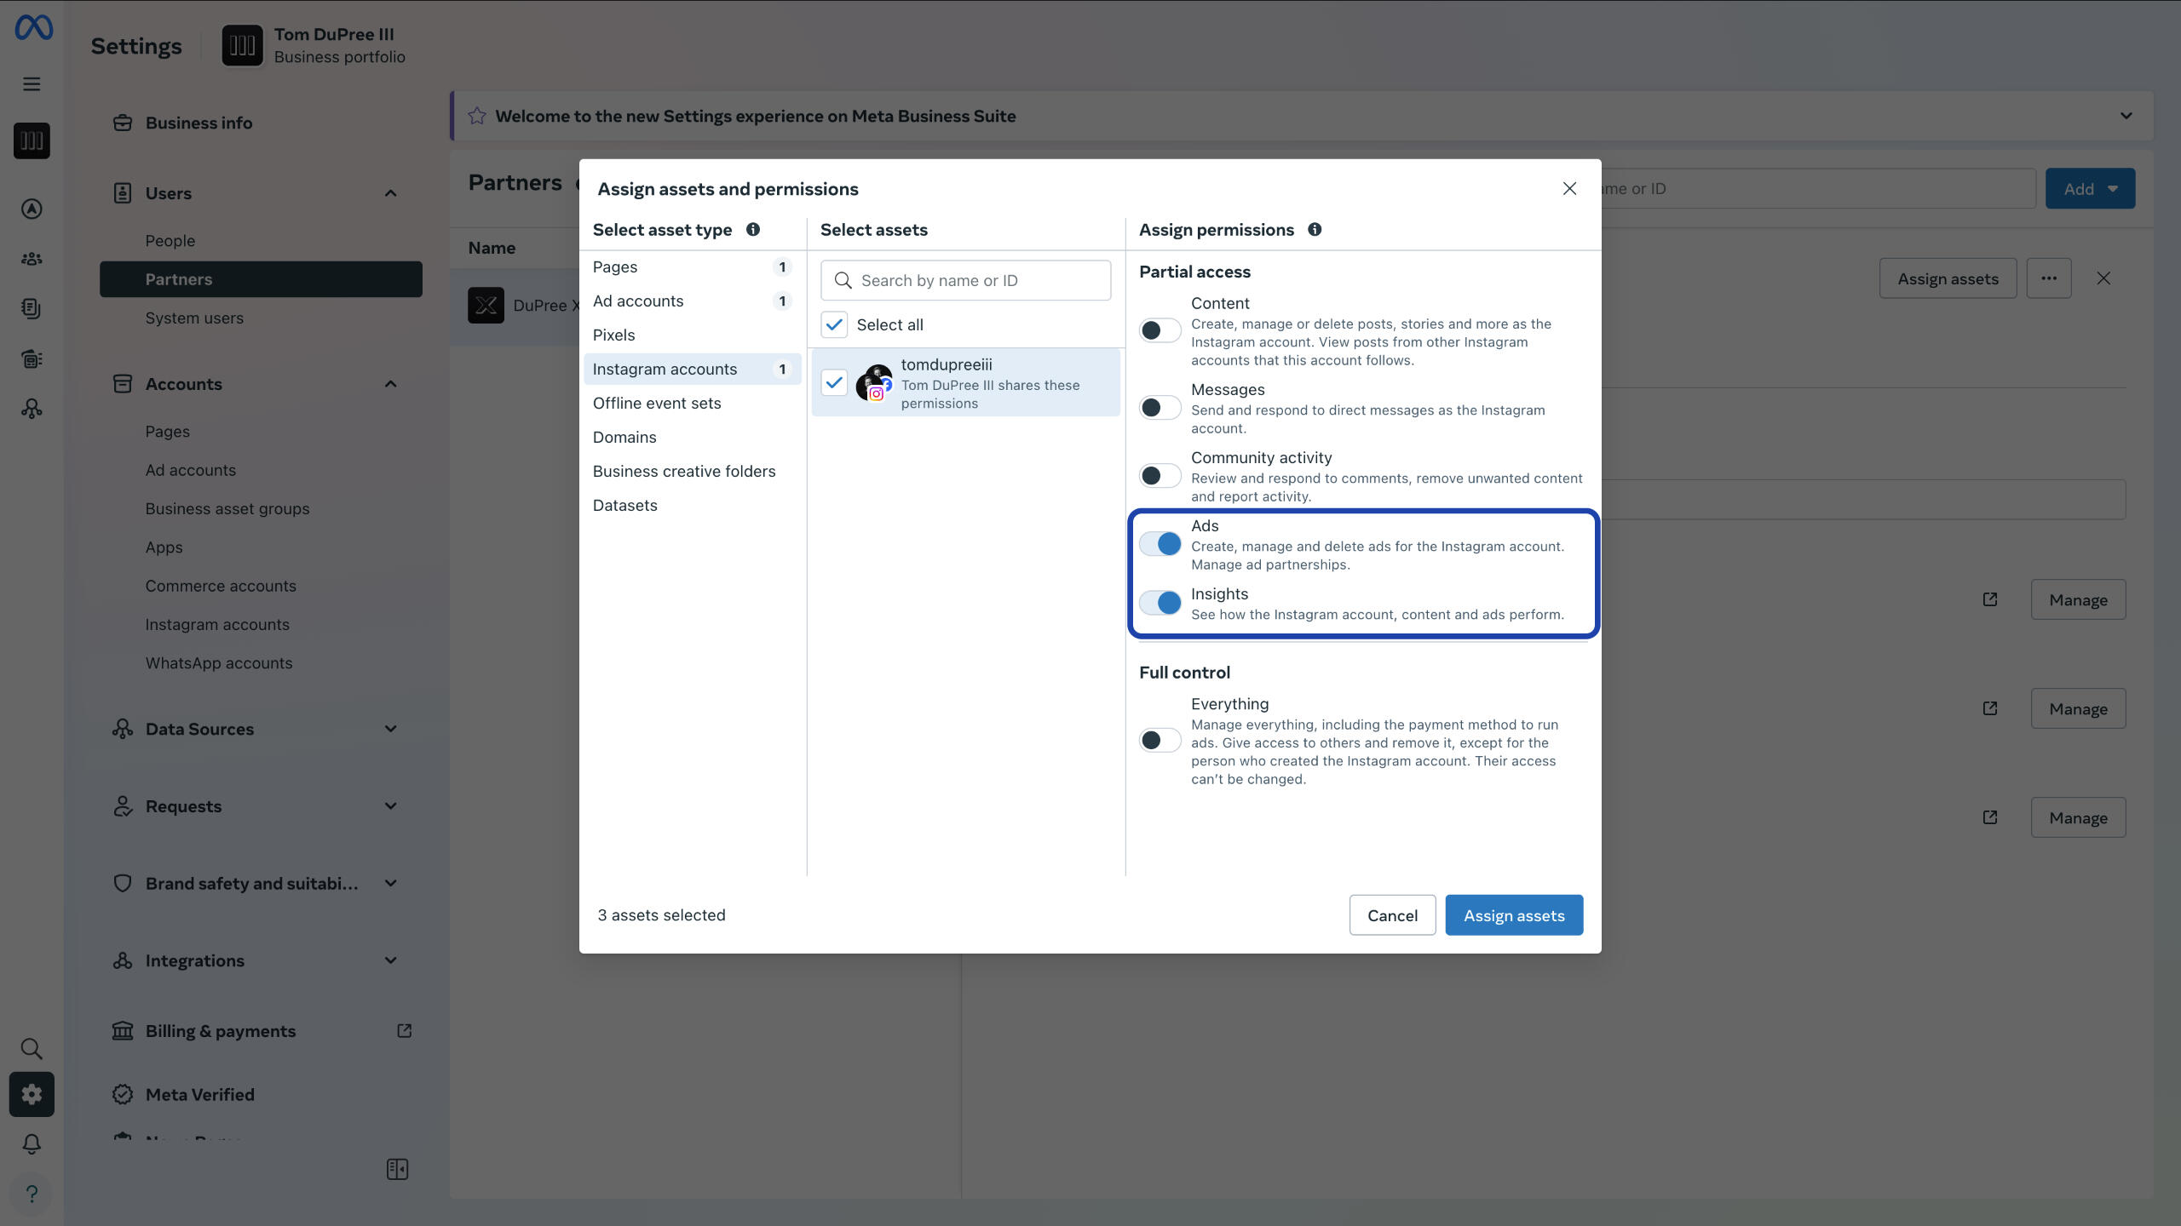Enable the Content permission toggle
Screen dimensions: 2181x1226
click(1160, 330)
